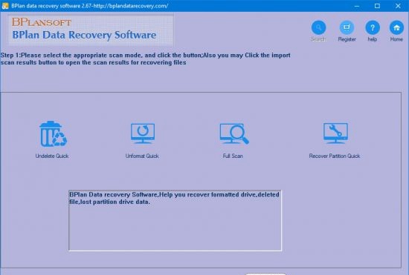Click inside the description text box
409x275 pixels.
pyautogui.click(x=175, y=220)
